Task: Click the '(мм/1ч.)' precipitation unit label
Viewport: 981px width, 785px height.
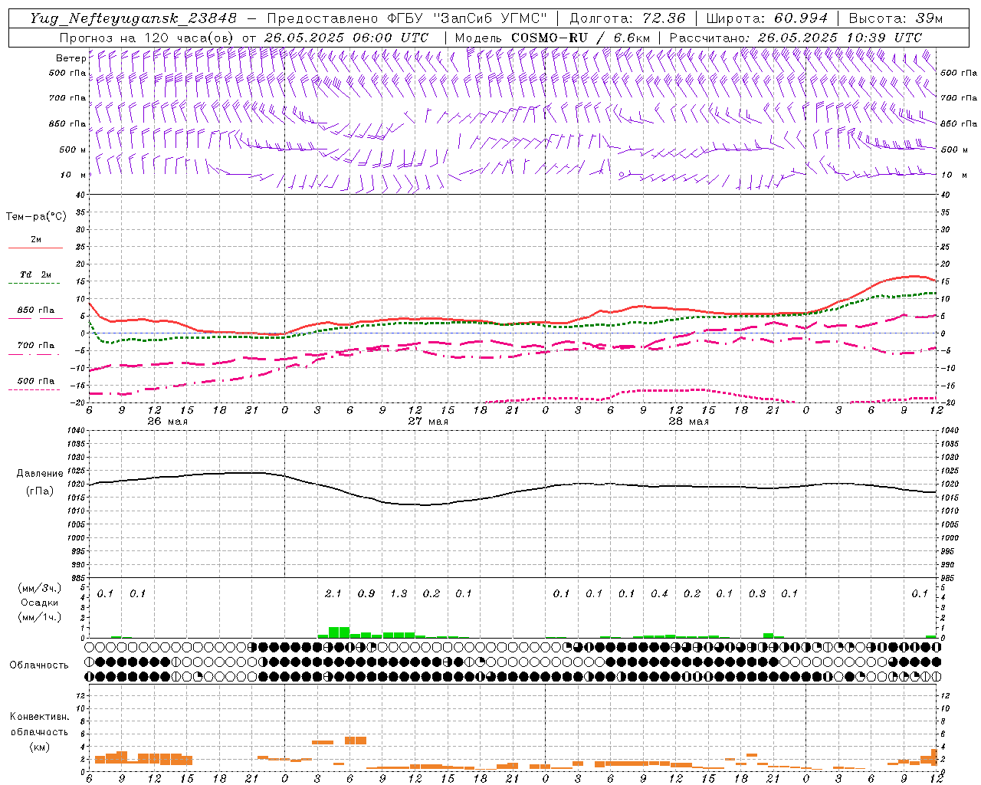Action: pyautogui.click(x=40, y=617)
